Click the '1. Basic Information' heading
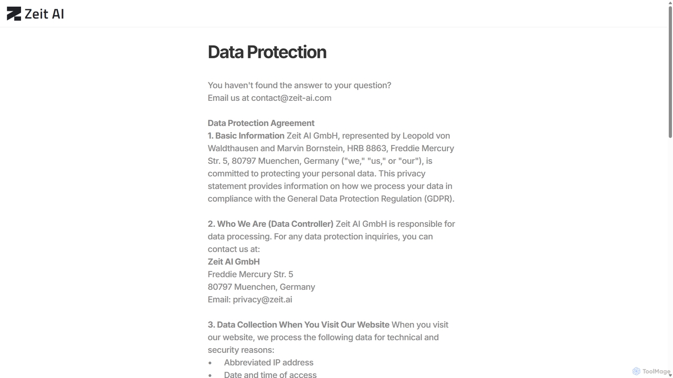Screen dimensions: 673x378 pos(246,135)
